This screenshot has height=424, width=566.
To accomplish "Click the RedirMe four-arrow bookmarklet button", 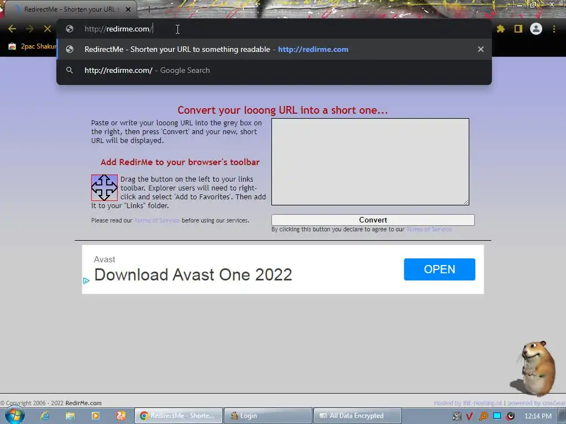I will pyautogui.click(x=104, y=188).
